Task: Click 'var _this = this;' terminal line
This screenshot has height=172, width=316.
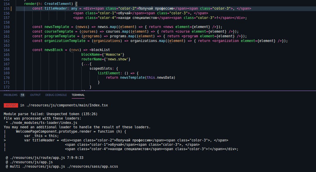Action: pos(41,136)
